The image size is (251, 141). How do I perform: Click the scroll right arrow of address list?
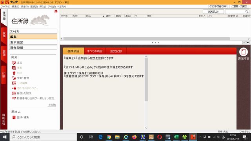[249, 39]
